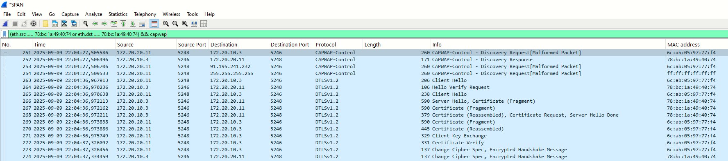Sort by MAC address column header
Image resolution: width=728 pixels, height=161 pixels.
tap(696, 44)
